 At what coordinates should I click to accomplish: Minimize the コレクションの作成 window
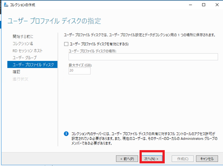(190, 5)
